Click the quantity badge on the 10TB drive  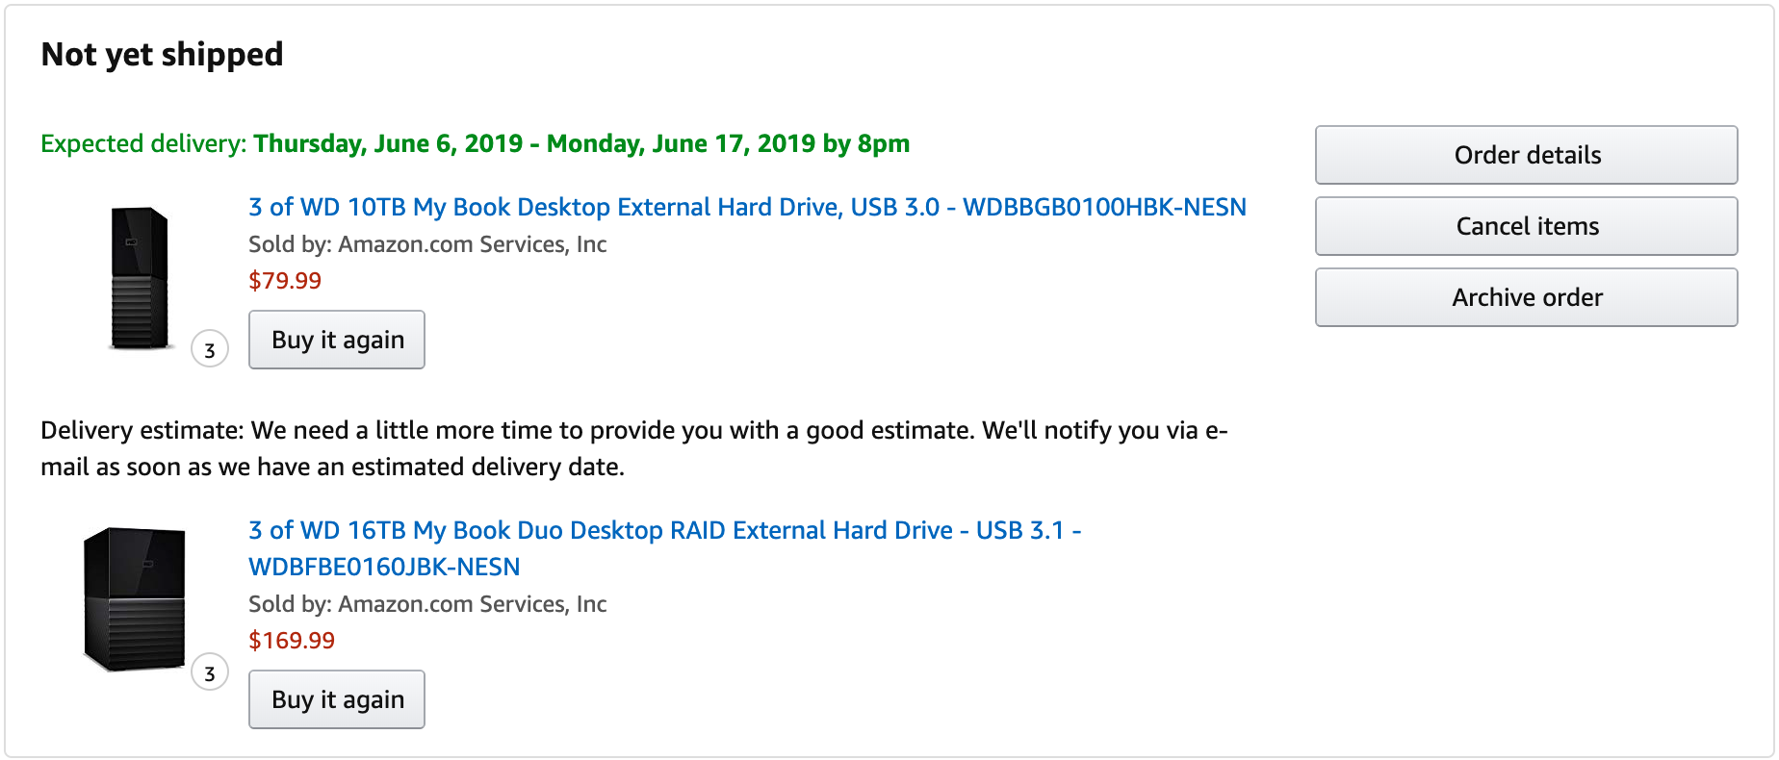(210, 349)
